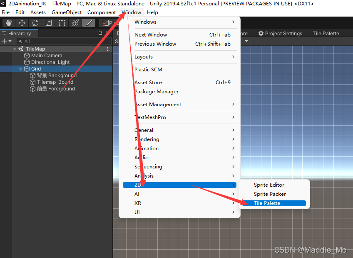Select the custom editor brush tool
Viewport: 353px width, 258px height.
tap(89, 23)
